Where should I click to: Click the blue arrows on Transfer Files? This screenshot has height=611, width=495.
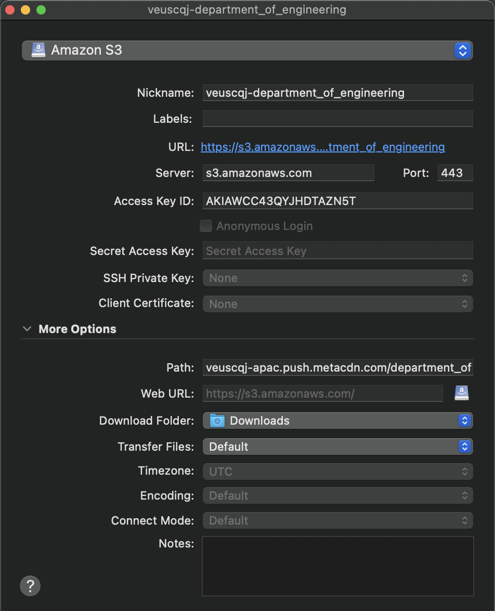(465, 447)
